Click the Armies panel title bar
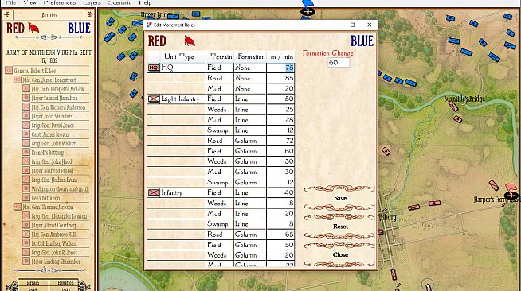This screenshot has width=521, height=291. click(x=49, y=15)
